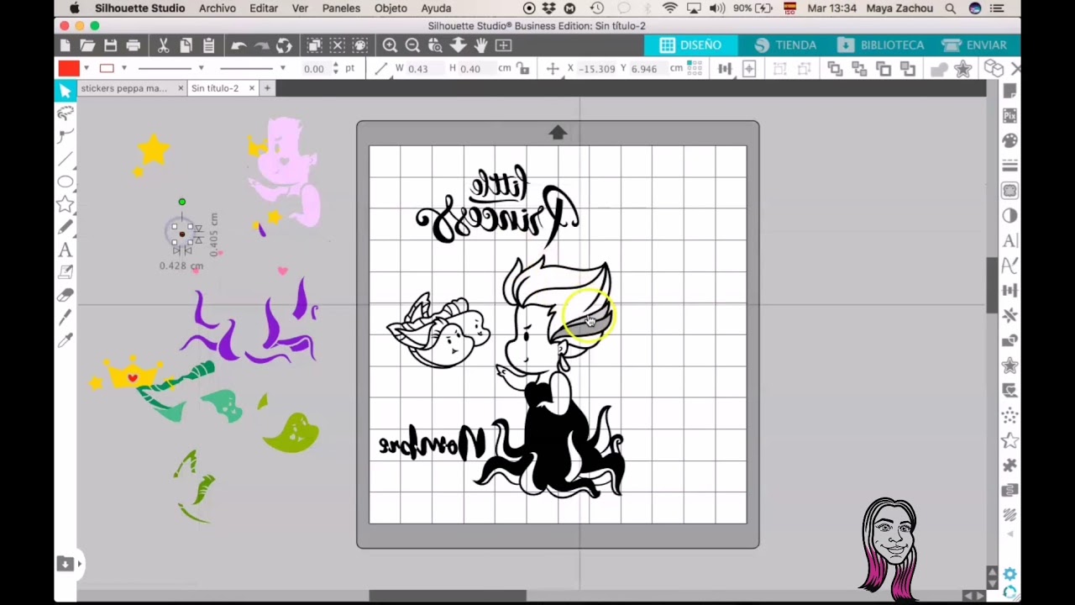Open the Text Style panel
This screenshot has width=1075, height=605.
pyautogui.click(x=1009, y=240)
